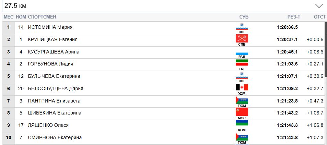The image size is (327, 145).
Task: Click the ТАТ flag beside Горбунова Лидия
Action: coord(242,63)
